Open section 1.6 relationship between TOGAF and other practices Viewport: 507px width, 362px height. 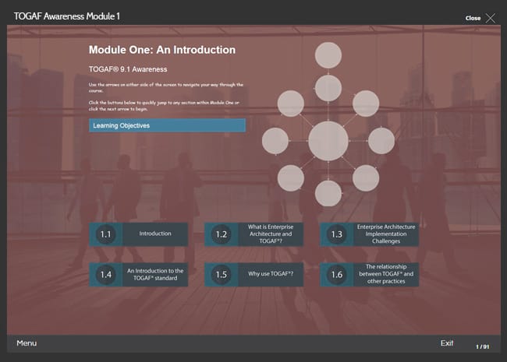pos(369,275)
